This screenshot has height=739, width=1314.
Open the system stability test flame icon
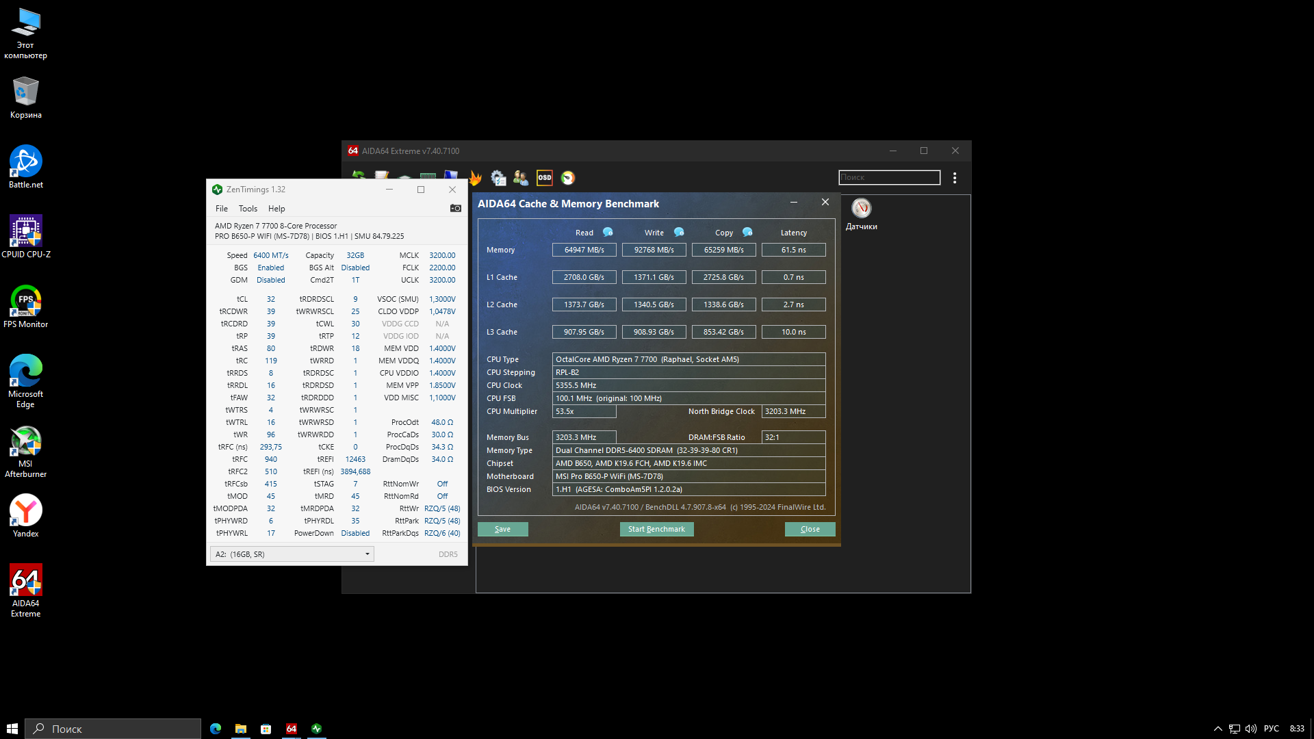tap(475, 178)
